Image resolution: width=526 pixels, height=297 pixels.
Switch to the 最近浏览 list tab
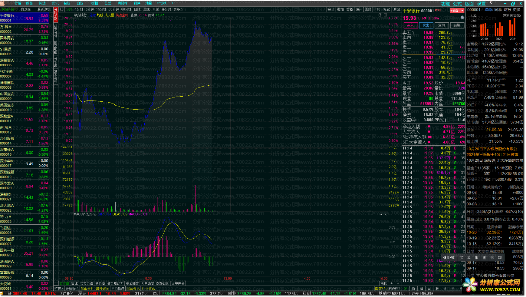coord(44,9)
